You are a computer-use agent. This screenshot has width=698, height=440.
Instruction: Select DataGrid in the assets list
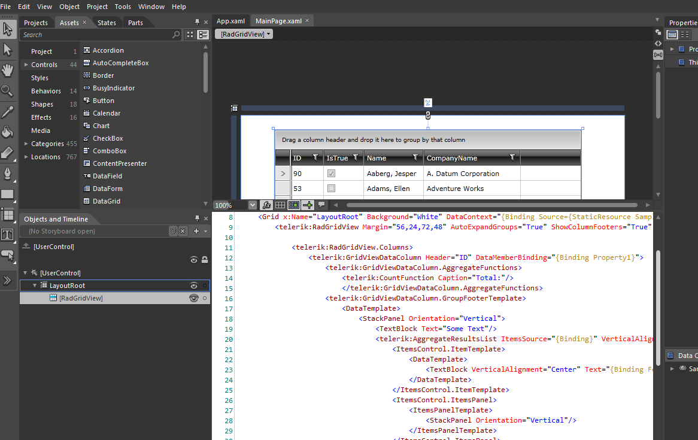tap(106, 201)
